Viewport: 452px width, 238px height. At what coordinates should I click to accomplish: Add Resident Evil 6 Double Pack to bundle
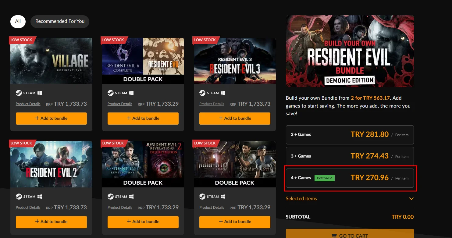coord(143,118)
